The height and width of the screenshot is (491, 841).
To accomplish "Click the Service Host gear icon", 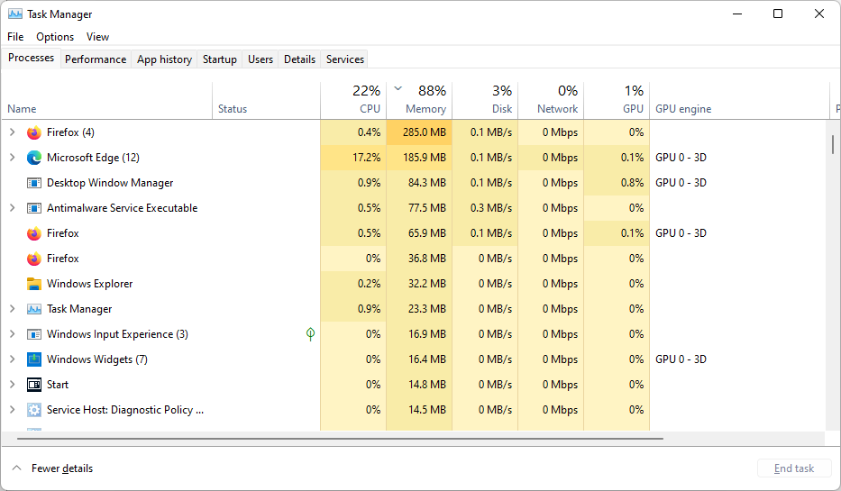I will [33, 410].
